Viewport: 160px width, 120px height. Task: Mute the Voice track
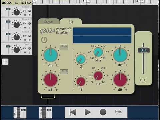(25, 52)
